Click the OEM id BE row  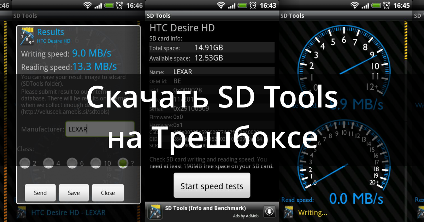212,81
